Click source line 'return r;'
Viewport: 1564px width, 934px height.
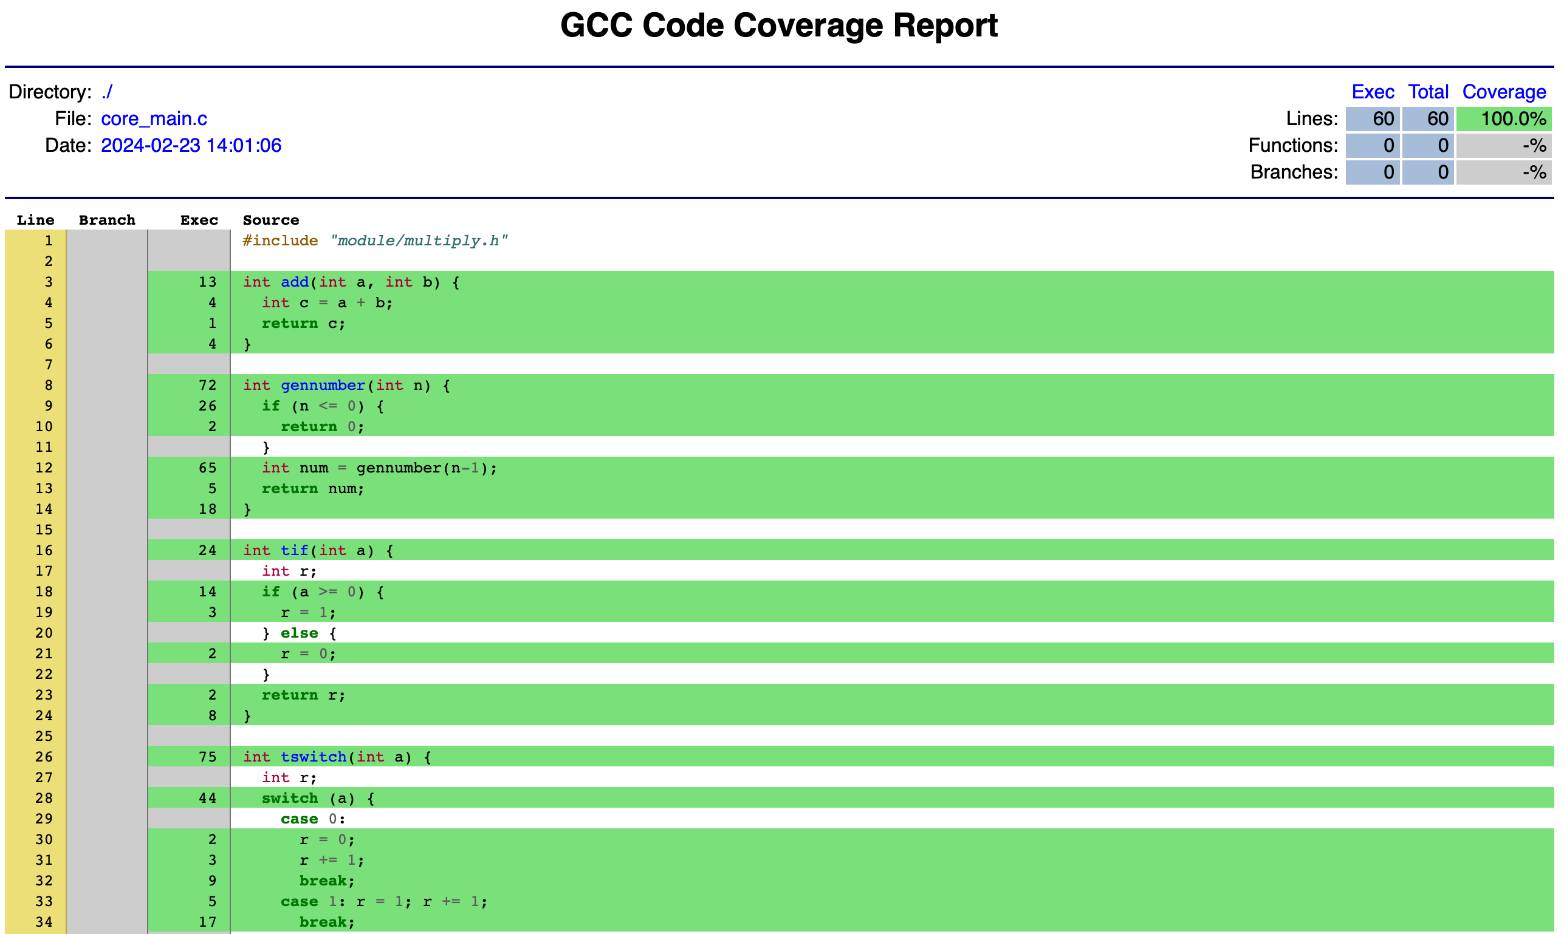(x=303, y=695)
